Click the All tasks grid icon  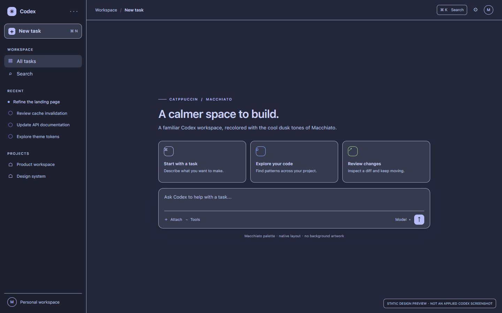[x=10, y=61]
